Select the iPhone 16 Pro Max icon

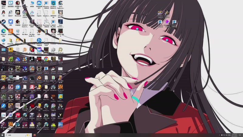pos(60,68)
